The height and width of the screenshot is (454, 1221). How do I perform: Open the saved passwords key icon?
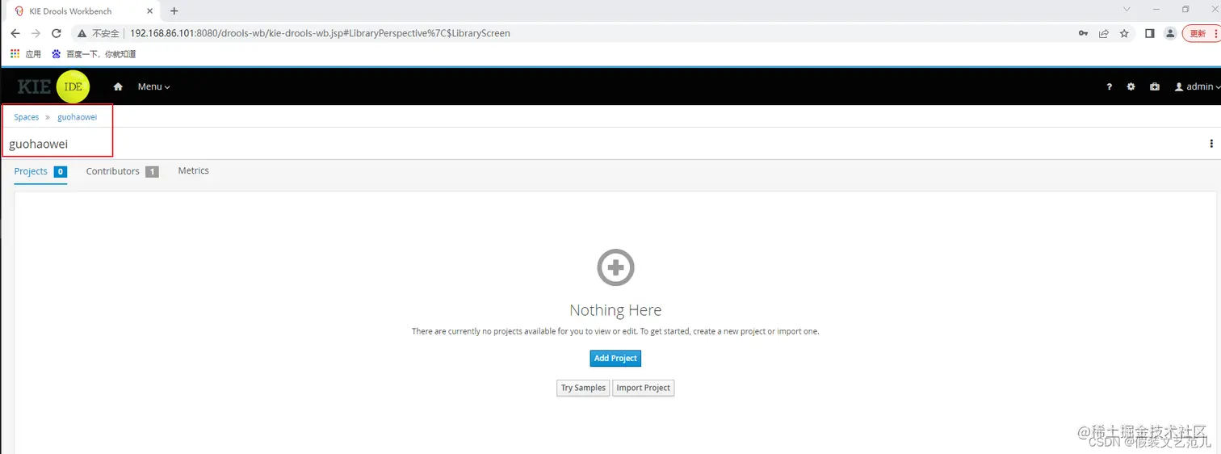click(1083, 33)
